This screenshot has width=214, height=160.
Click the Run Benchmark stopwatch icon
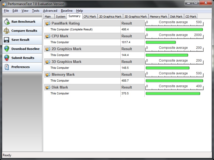(x=7, y=22)
